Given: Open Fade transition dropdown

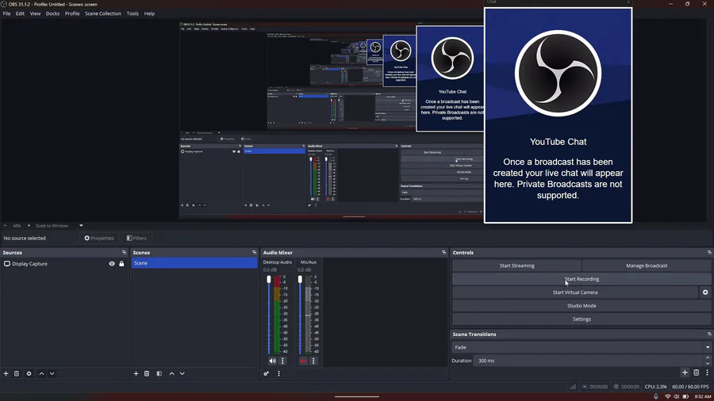Looking at the screenshot, I should click(582, 347).
